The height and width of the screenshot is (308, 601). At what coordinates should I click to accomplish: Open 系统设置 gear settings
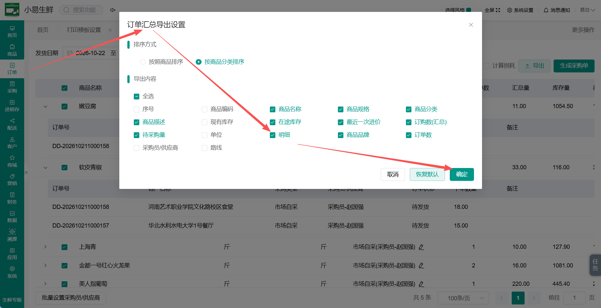(520, 10)
